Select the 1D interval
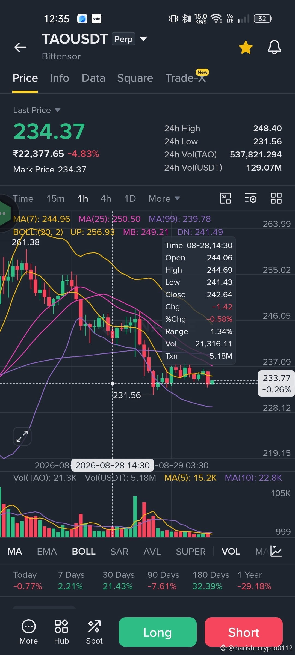The image size is (295, 655). pyautogui.click(x=130, y=198)
